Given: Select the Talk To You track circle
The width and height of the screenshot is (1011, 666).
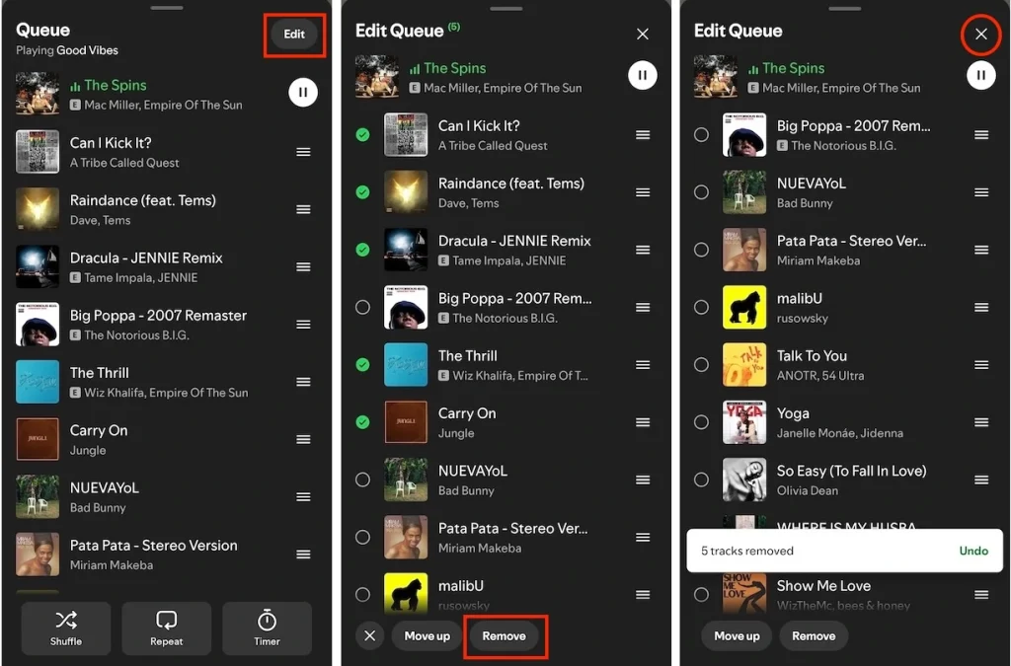Looking at the screenshot, I should click(701, 365).
